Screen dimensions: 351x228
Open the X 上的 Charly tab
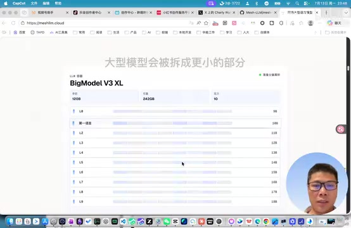coord(217,13)
